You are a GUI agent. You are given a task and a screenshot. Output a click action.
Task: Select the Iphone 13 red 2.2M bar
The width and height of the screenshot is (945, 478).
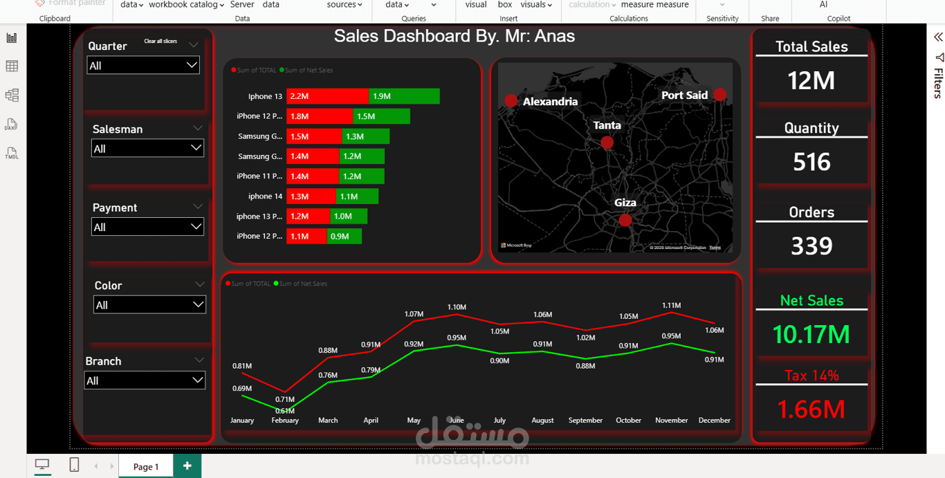[x=328, y=96]
